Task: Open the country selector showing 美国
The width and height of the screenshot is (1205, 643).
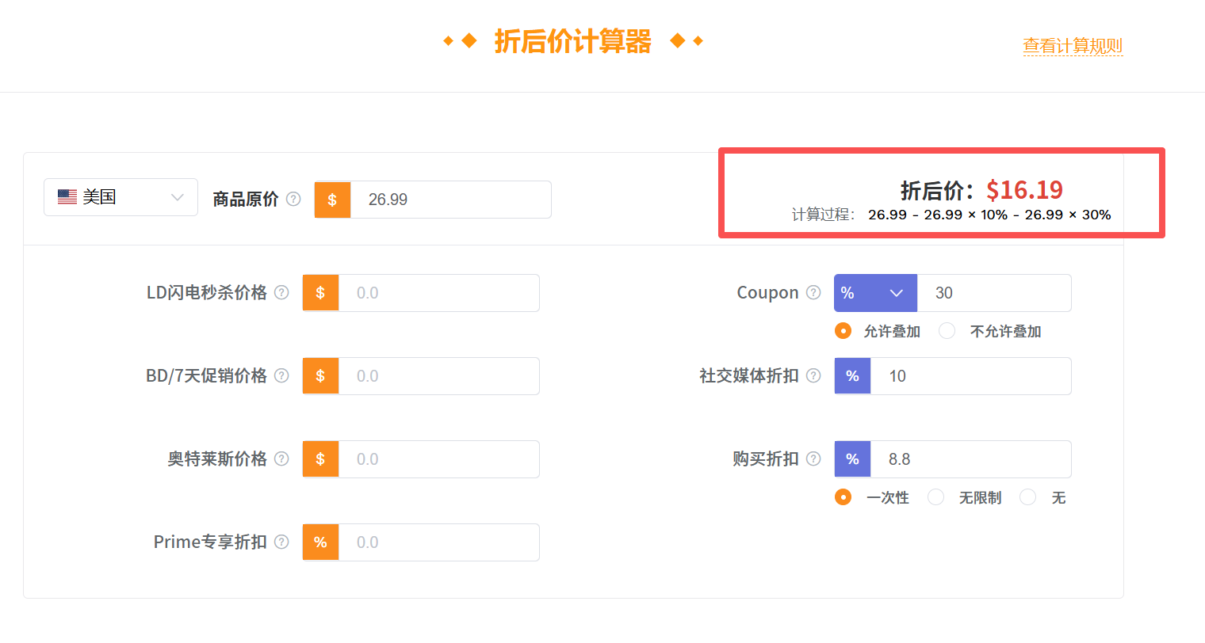Action: click(120, 196)
